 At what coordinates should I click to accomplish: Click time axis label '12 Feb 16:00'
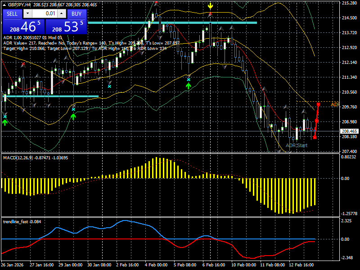click(301, 265)
